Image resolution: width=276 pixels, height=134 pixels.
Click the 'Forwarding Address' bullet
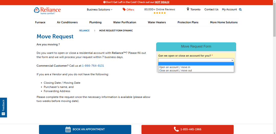coord(57,91)
